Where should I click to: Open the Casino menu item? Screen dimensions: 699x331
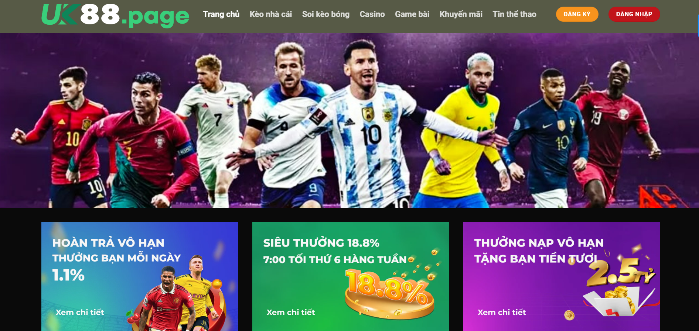[x=372, y=14]
